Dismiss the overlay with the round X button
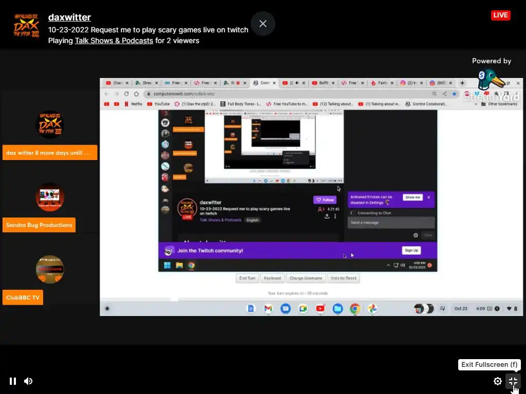The width and height of the screenshot is (526, 394). click(x=263, y=24)
